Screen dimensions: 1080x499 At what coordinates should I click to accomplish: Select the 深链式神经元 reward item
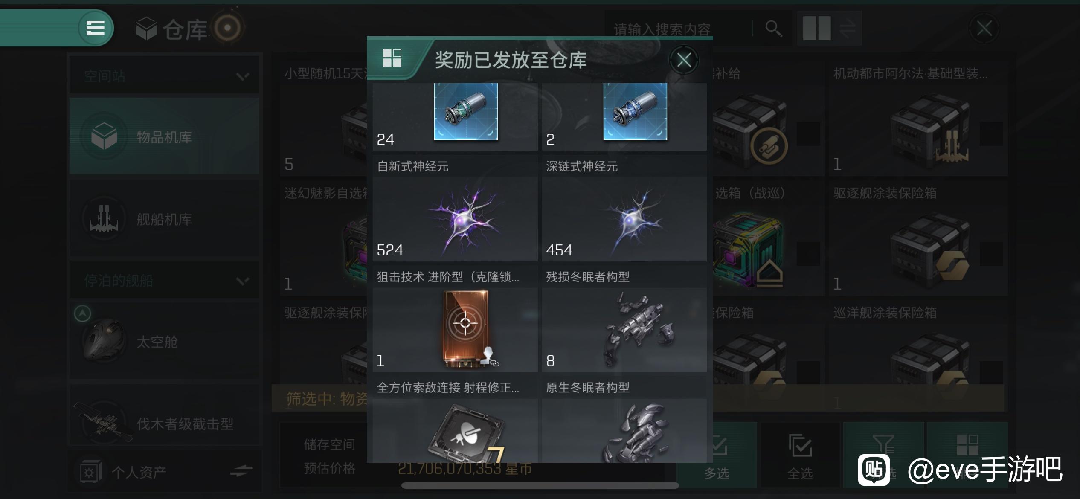click(x=624, y=208)
